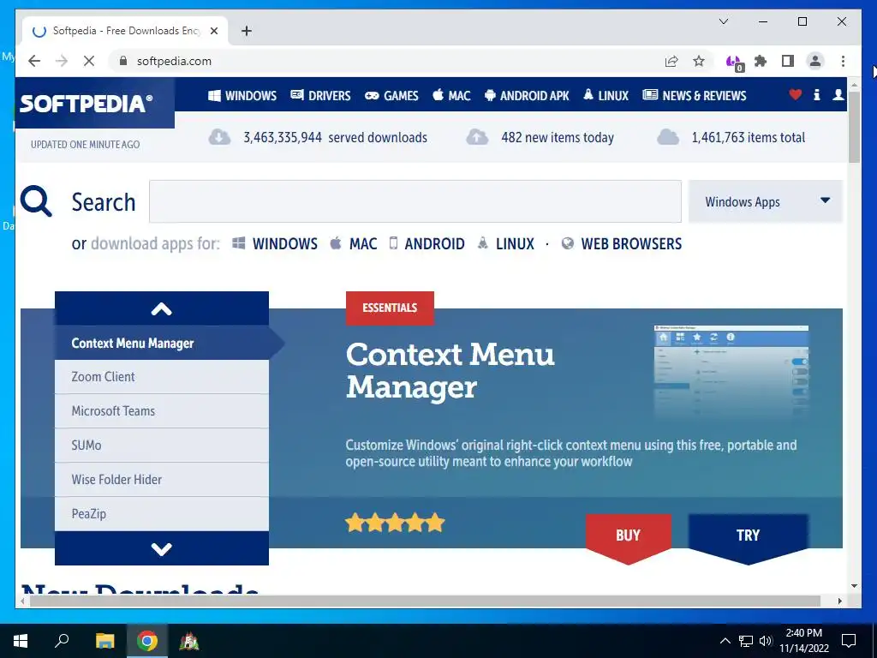Click Chrome icon in taskbar

146,641
